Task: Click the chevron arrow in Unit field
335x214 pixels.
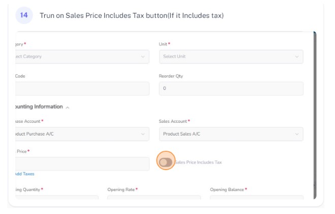Action: pos(297,57)
